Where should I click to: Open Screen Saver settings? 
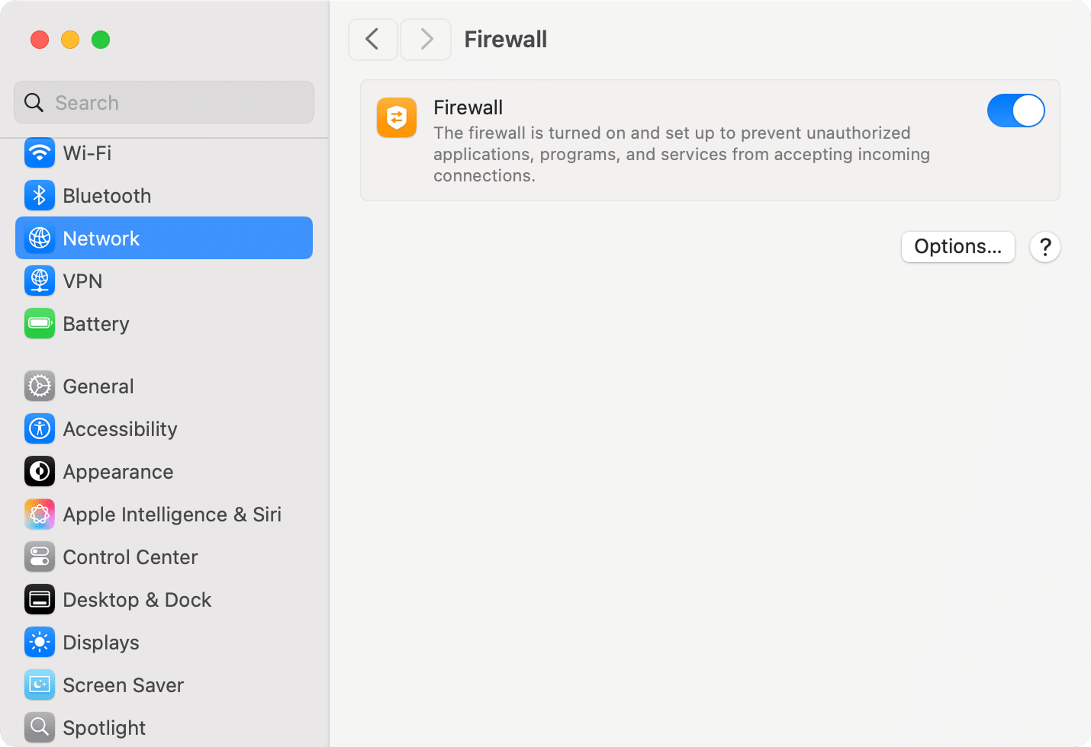(x=123, y=684)
